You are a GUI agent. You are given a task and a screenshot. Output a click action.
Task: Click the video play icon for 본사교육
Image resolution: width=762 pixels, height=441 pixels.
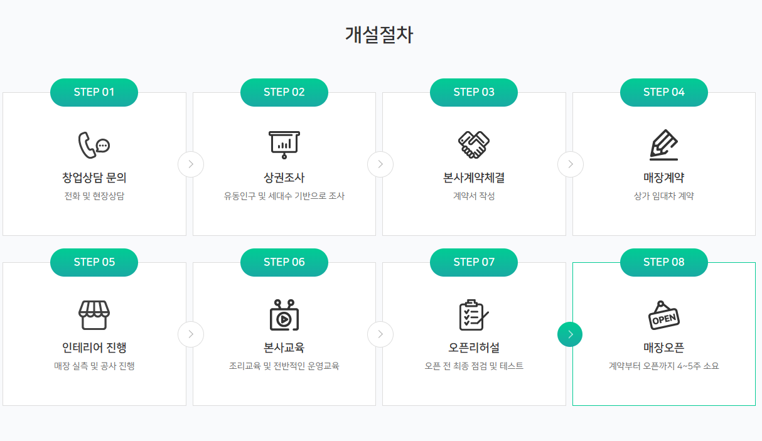284,314
